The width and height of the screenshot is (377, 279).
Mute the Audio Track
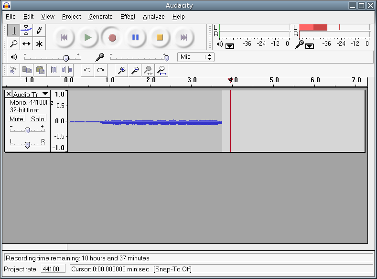(17, 118)
